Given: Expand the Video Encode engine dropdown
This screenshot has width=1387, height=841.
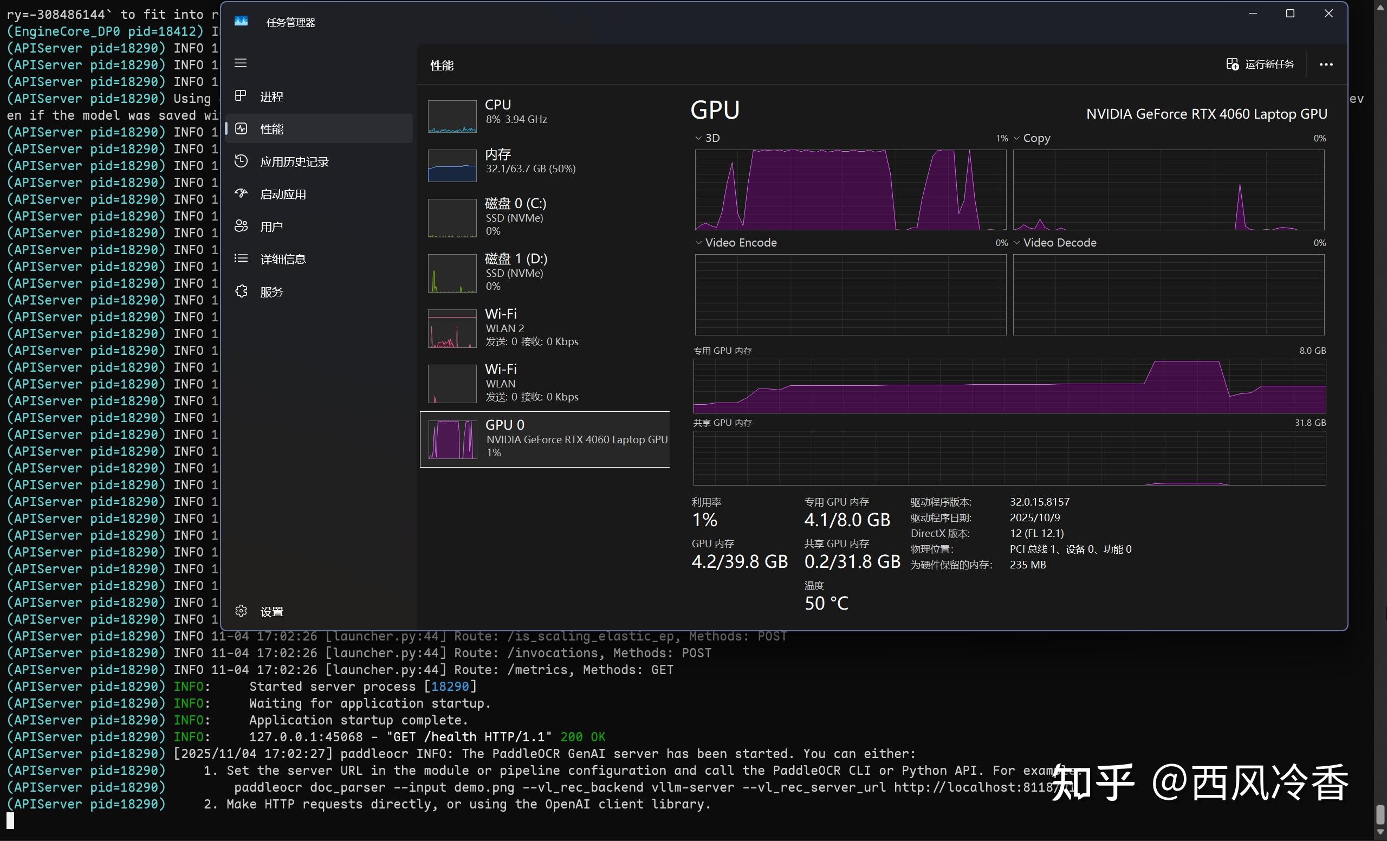Looking at the screenshot, I should (698, 243).
